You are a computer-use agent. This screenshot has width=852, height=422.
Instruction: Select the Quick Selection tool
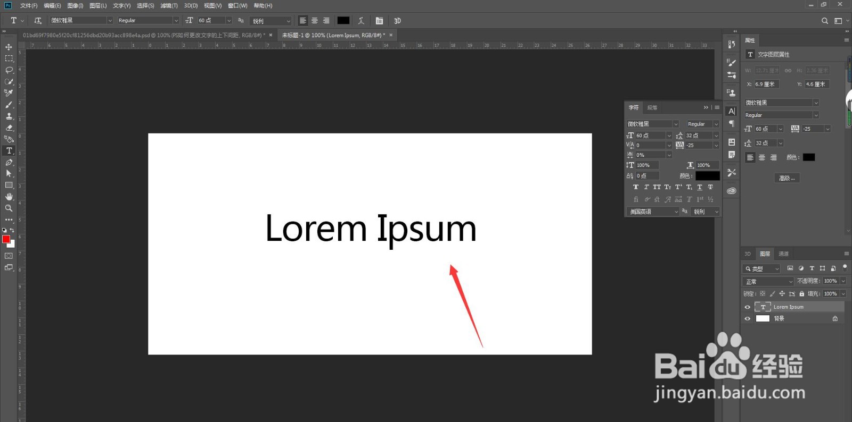[9, 81]
